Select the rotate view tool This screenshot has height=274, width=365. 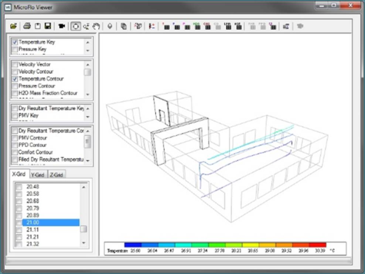[75, 26]
